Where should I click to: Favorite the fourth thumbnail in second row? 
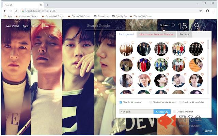(x=185, y=58)
